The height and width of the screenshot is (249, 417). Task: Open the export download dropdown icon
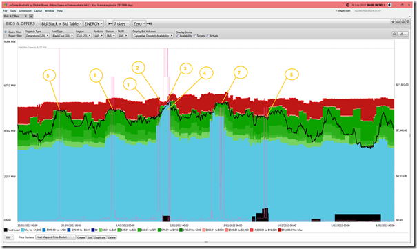(403, 34)
